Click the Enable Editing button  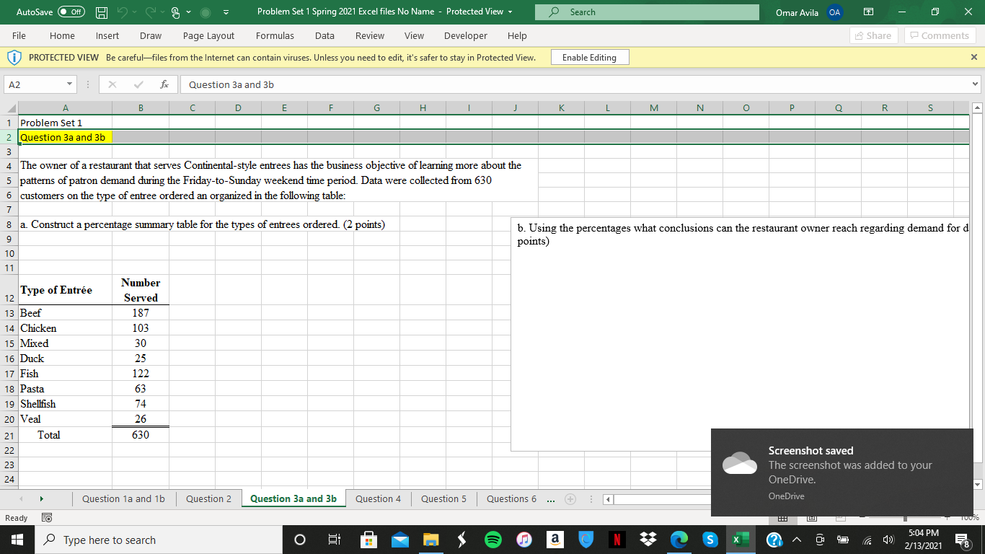pos(590,57)
